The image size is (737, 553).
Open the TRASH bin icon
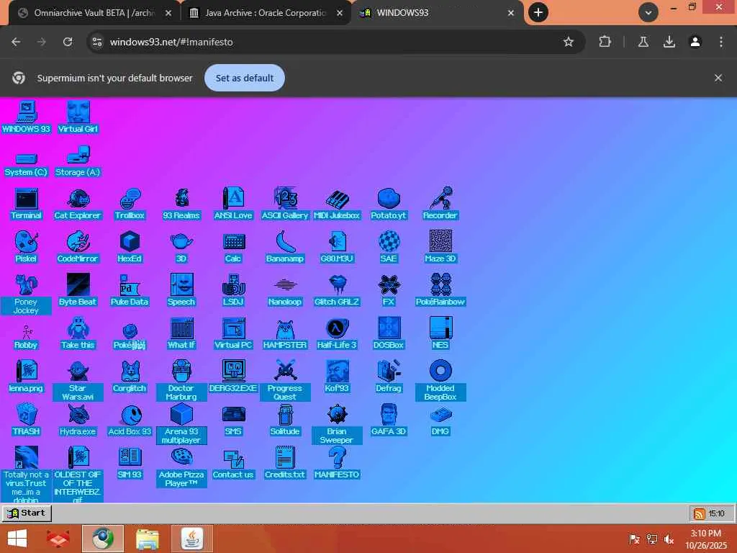(x=27, y=420)
